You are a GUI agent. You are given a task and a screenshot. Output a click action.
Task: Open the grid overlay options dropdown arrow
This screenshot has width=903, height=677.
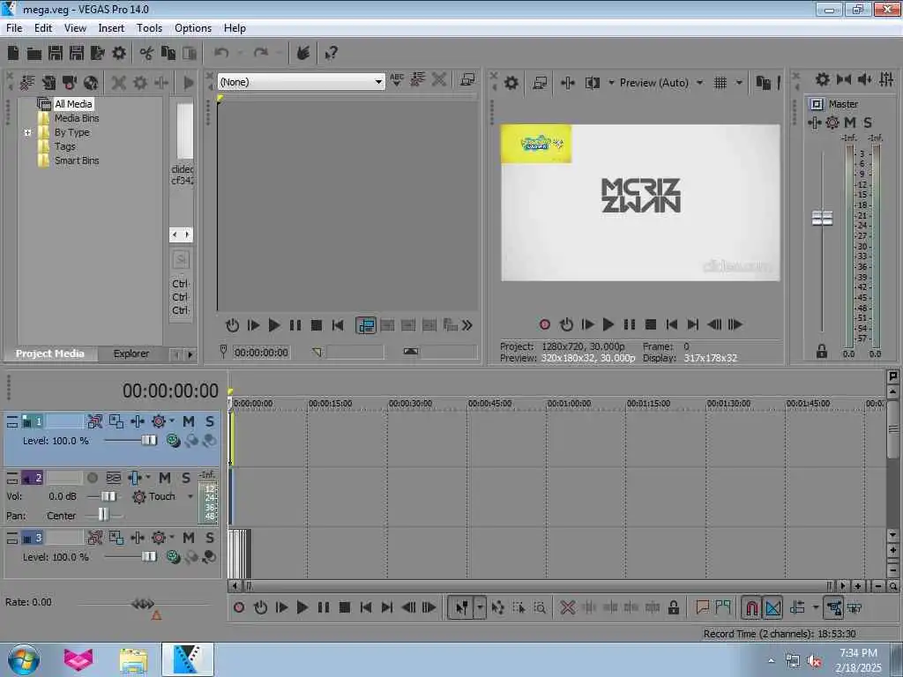pos(739,83)
